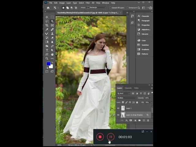Open the Filter menu

[88, 3]
